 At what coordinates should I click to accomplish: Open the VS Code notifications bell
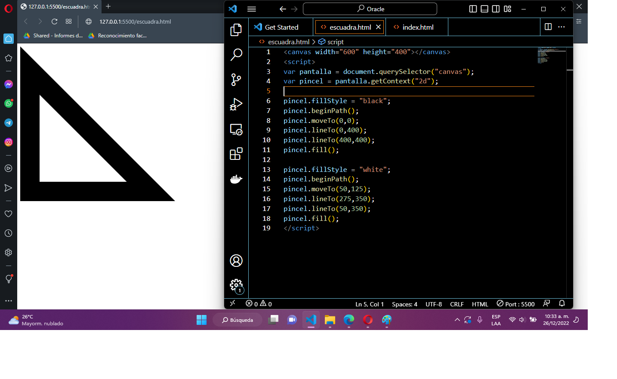pyautogui.click(x=562, y=303)
